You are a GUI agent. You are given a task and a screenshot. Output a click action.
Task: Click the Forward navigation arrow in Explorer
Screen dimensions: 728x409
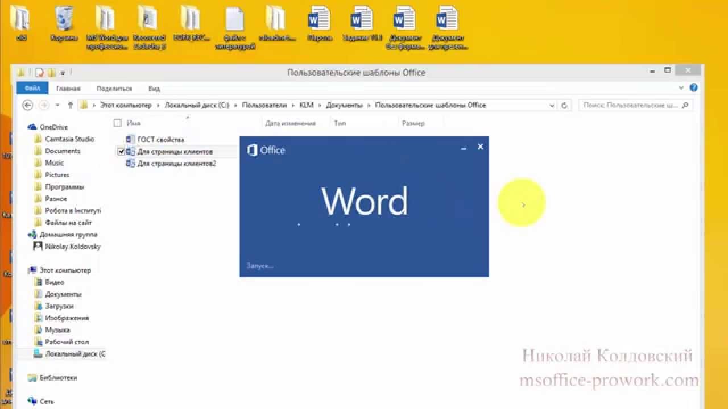pyautogui.click(x=44, y=105)
